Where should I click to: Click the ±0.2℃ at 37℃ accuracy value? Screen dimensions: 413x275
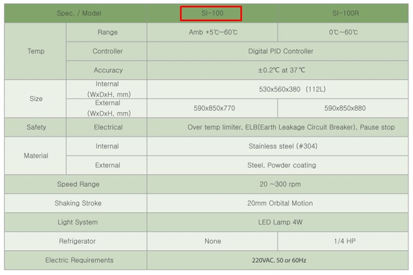[281, 70]
